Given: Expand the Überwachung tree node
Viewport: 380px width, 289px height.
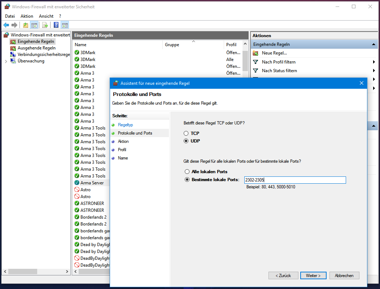Looking at the screenshot, I should pyautogui.click(x=6, y=61).
